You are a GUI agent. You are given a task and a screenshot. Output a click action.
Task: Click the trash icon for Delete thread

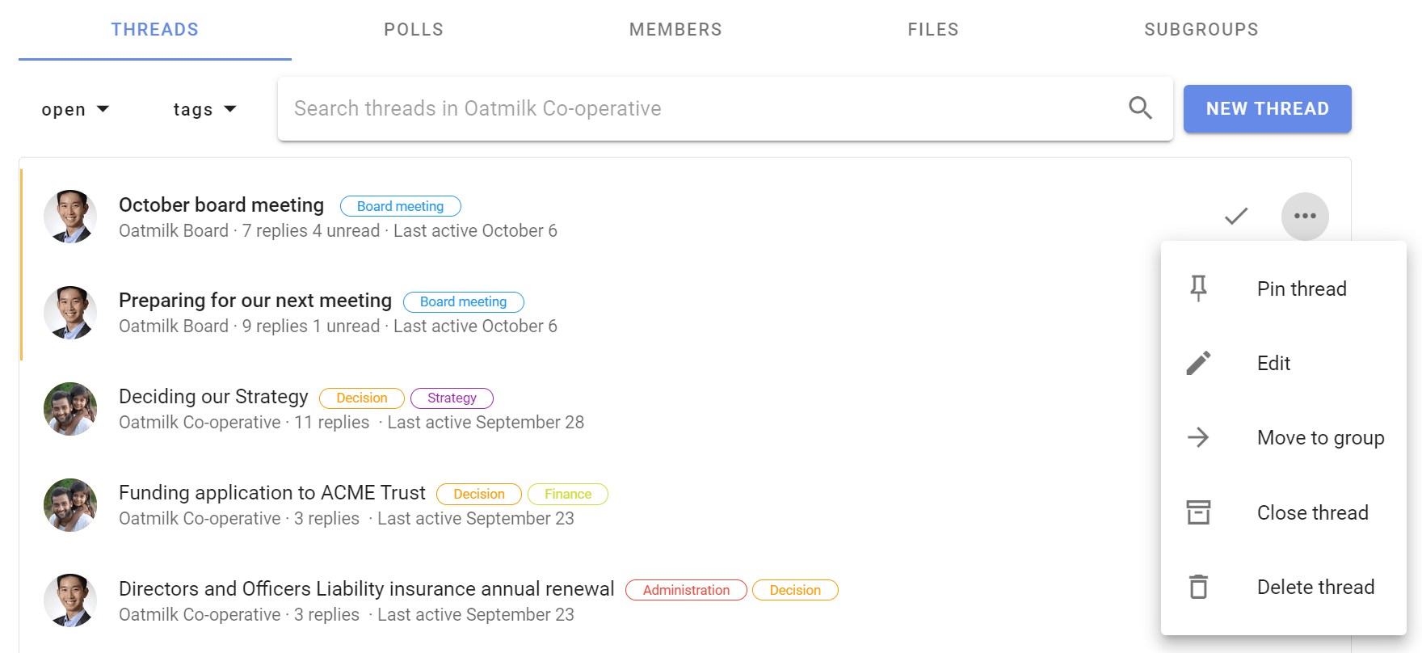[x=1199, y=587]
